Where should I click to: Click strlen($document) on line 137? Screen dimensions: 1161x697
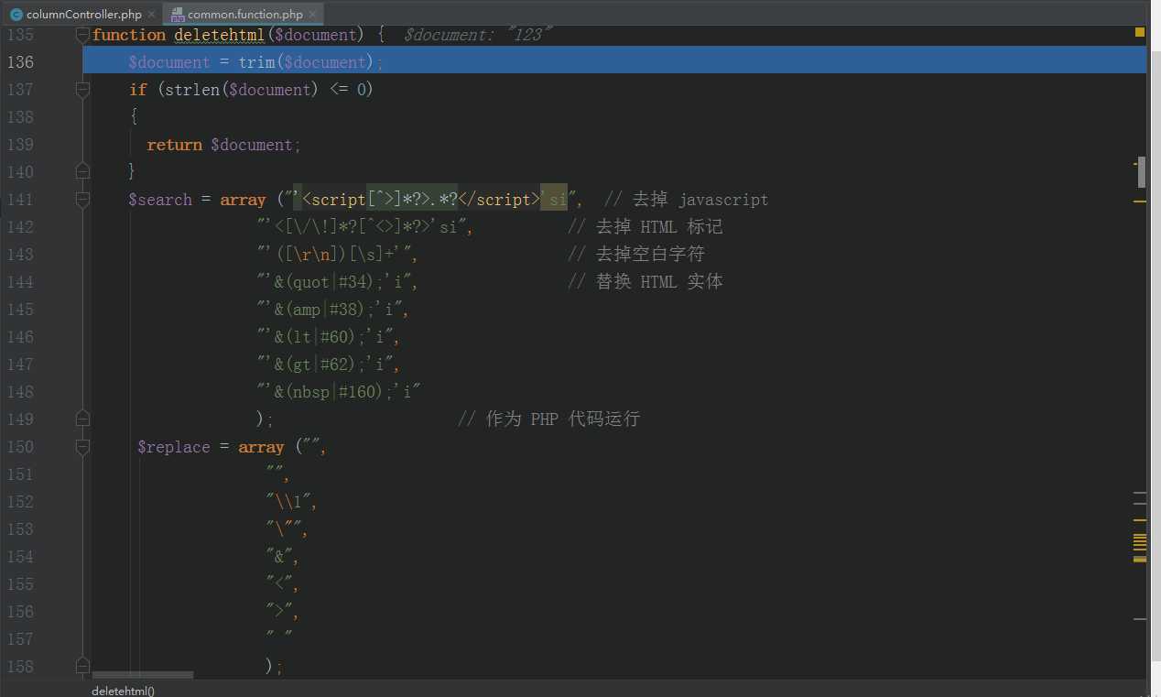click(x=243, y=90)
